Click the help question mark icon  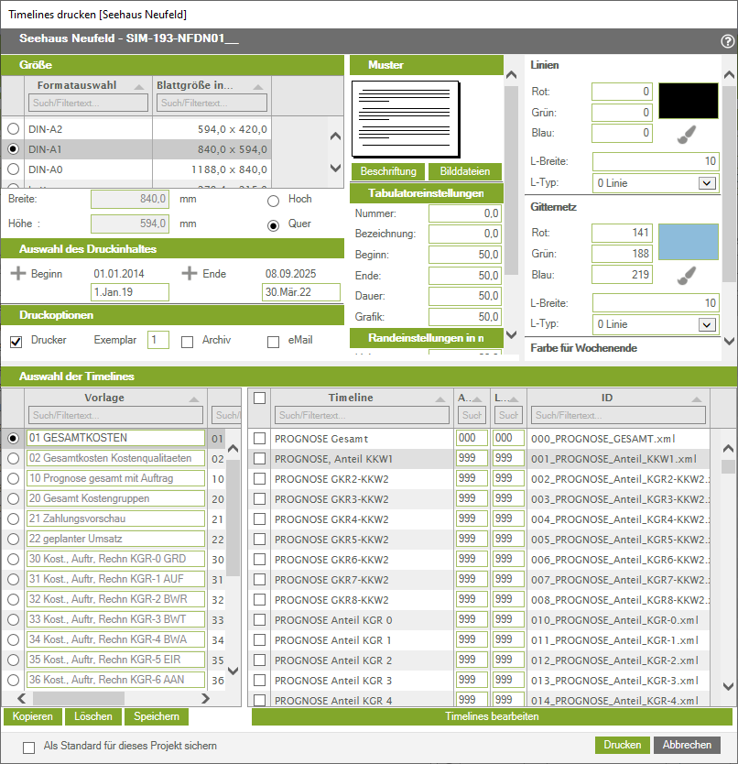[727, 41]
